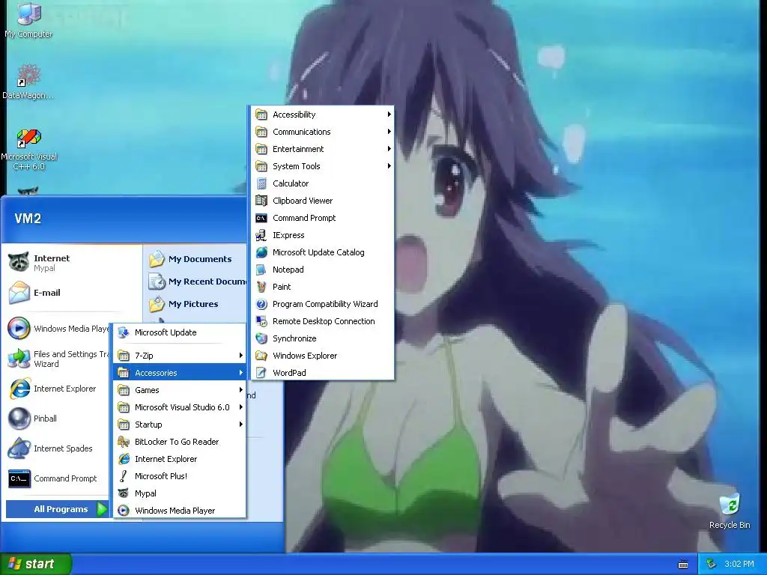Expand the System Tools submenu

(322, 166)
